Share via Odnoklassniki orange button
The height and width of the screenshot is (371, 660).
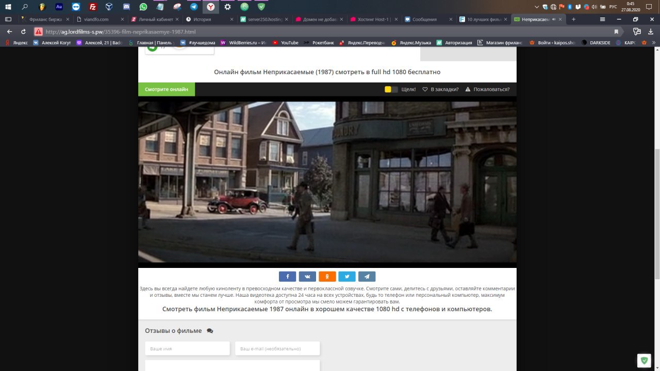point(327,276)
